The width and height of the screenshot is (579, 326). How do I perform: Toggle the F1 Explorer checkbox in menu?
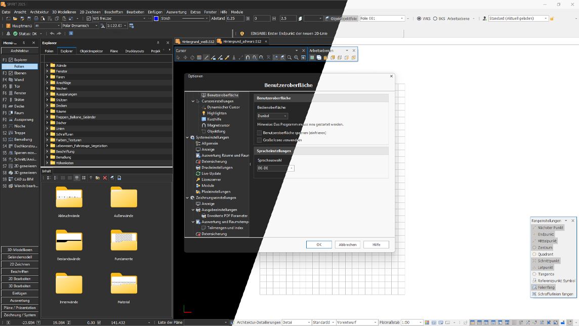click(11, 60)
